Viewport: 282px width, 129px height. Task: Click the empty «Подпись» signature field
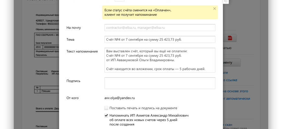point(160,83)
